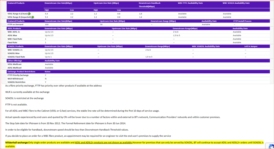274x149 pixels.
Task: Click the 'Other Offerings' section header
Action: point(15,61)
